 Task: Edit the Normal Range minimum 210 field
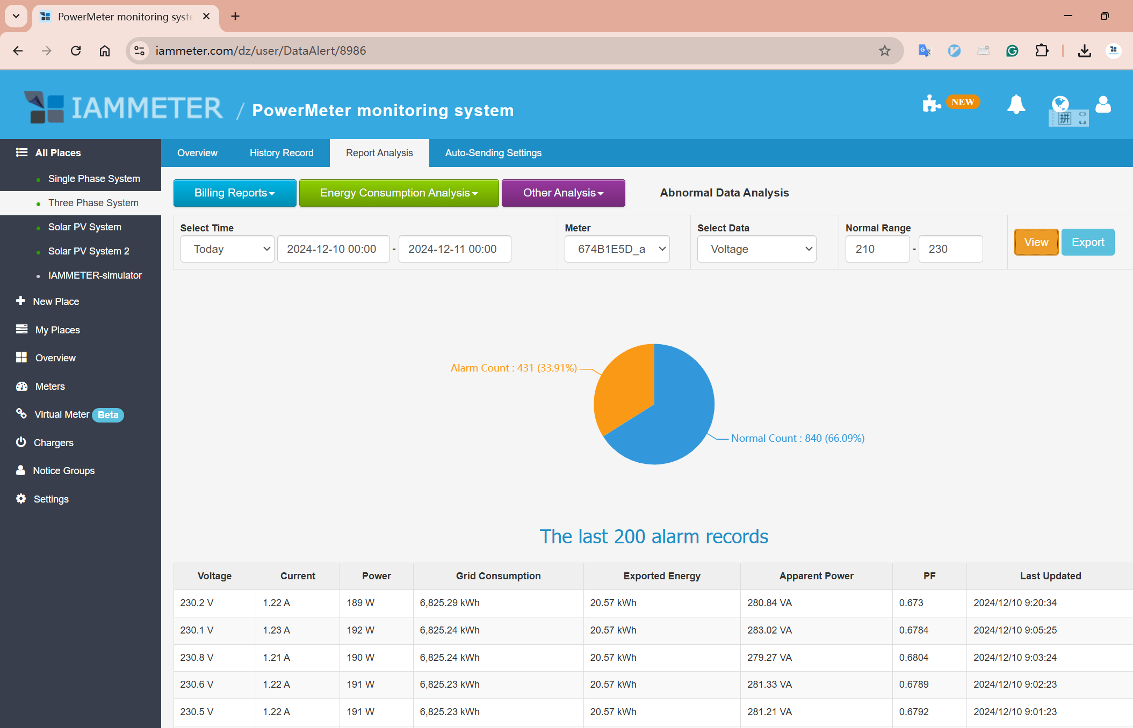[877, 249]
